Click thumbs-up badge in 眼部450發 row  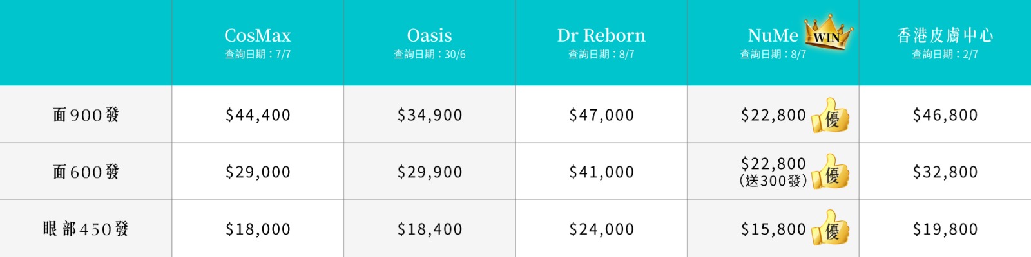point(830,228)
